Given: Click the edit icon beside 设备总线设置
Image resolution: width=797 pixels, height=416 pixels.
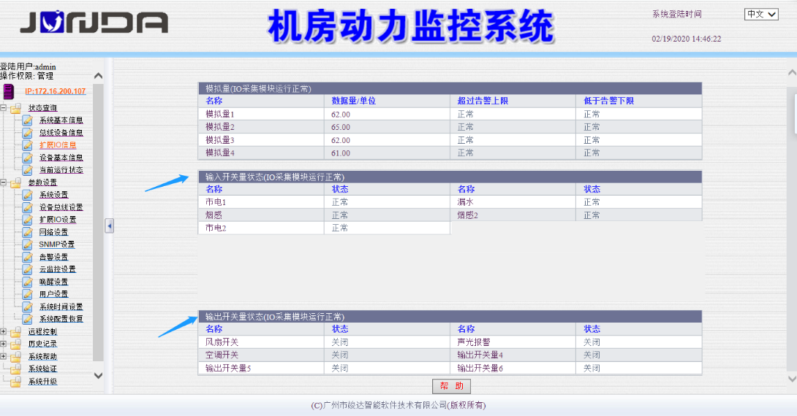Looking at the screenshot, I should coord(28,207).
